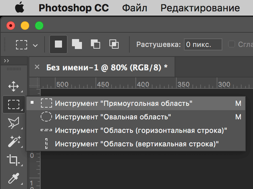Screen dimensions: 253x189
Task: Enable Intersect with selection mode
Action: pos(114,44)
